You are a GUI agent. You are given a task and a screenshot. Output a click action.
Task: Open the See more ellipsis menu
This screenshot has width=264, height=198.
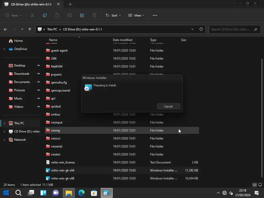point(155,15)
